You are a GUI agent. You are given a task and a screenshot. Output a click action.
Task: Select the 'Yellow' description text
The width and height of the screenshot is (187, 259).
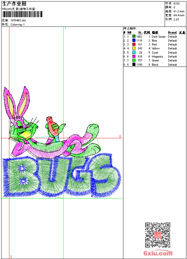click(x=156, y=48)
